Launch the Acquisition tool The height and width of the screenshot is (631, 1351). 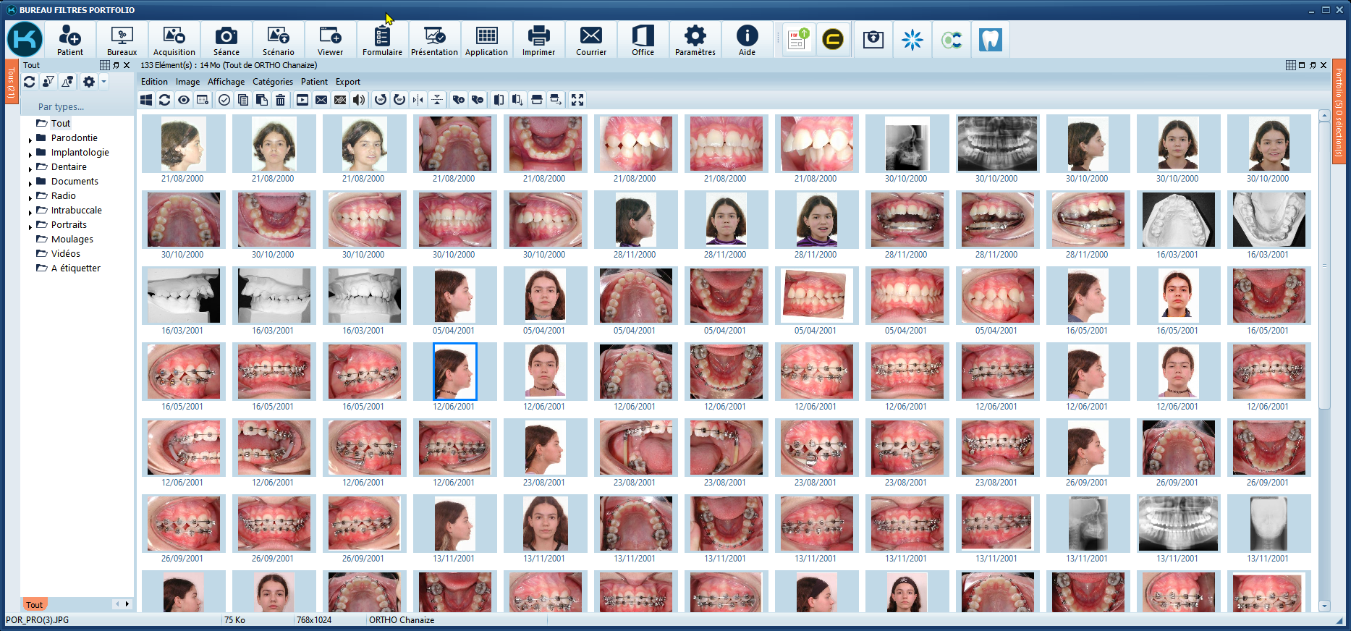[174, 40]
